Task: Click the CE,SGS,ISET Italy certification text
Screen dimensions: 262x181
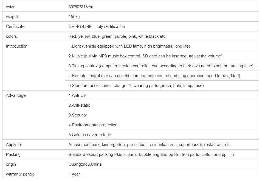Action: (97, 27)
